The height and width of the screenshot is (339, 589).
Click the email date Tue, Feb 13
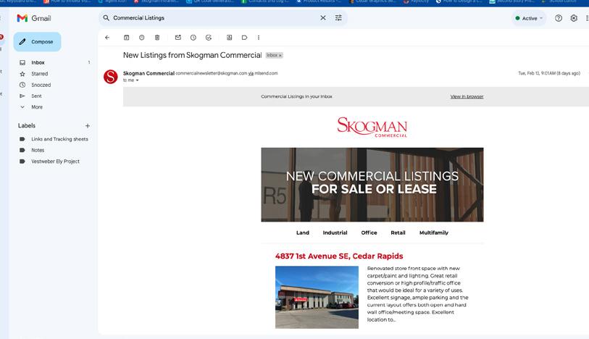coord(549,73)
